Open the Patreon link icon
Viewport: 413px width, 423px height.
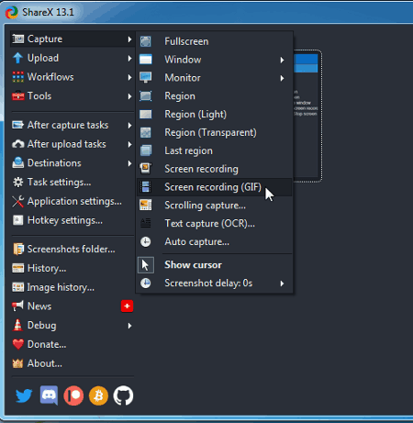[73, 395]
